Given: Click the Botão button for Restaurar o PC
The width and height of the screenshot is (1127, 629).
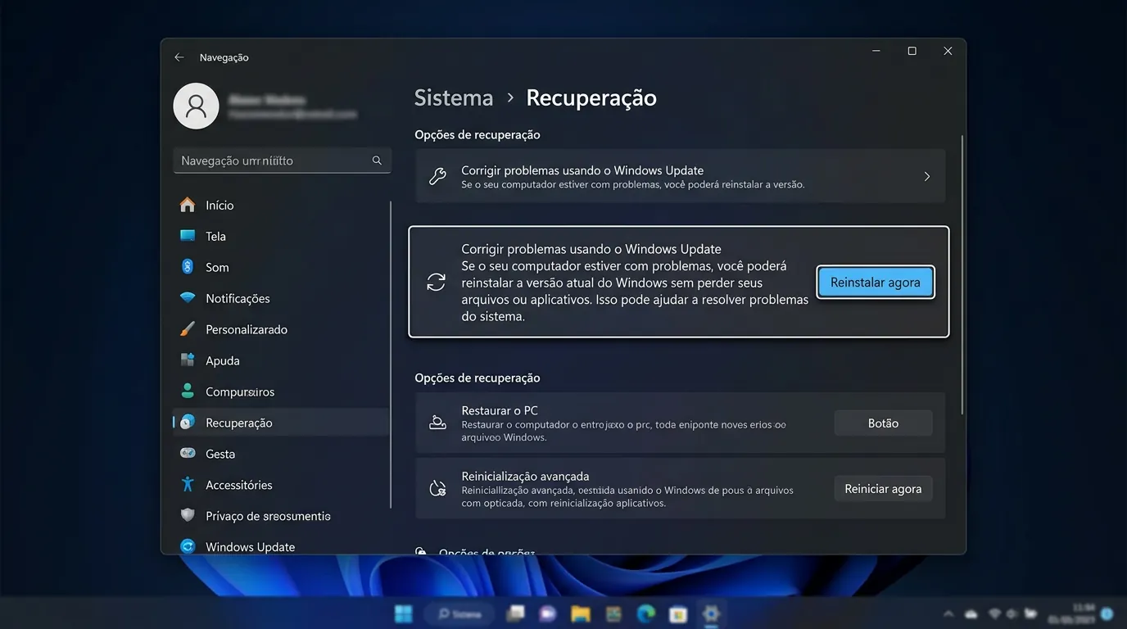Looking at the screenshot, I should tap(883, 423).
